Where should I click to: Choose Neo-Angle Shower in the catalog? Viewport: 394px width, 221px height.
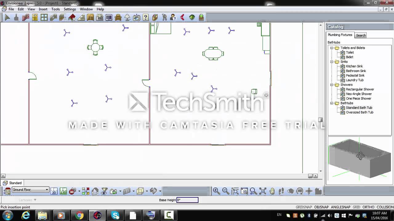tap(359, 94)
